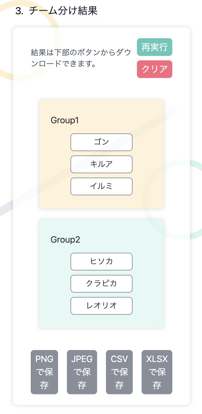This screenshot has height=414, width=202.
Task: Select the キルア member card in Group1
Action: click(x=101, y=164)
